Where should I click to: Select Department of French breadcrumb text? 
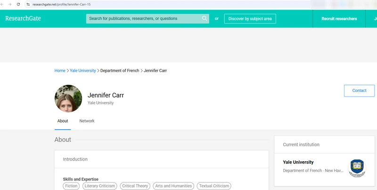click(120, 70)
